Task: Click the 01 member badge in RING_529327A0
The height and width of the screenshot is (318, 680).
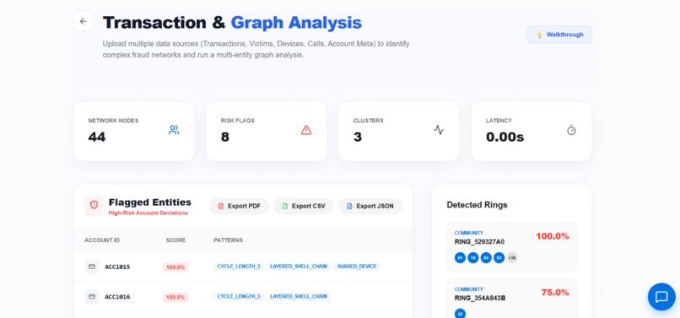Action: [x=460, y=258]
